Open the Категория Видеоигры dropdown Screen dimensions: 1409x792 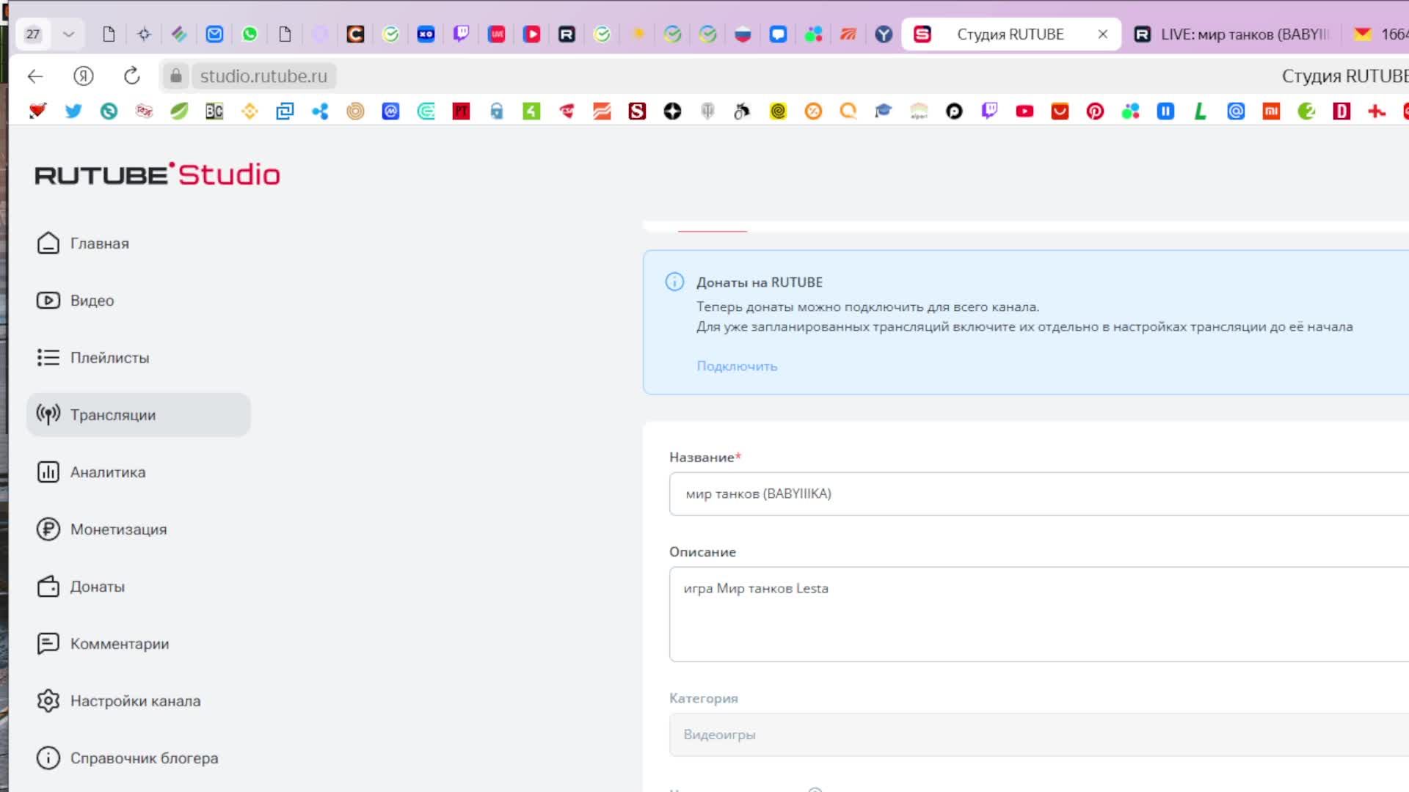(1038, 735)
